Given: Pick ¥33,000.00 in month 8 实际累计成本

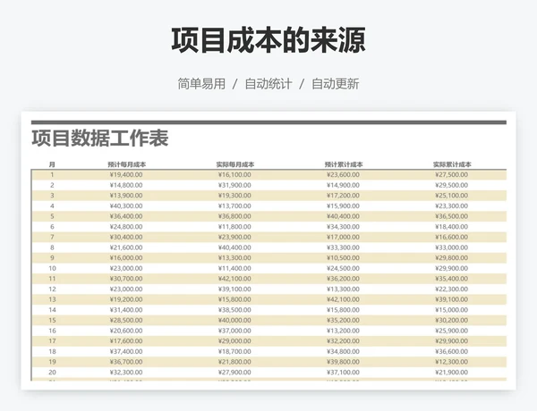Looking at the screenshot, I should click(x=452, y=247).
